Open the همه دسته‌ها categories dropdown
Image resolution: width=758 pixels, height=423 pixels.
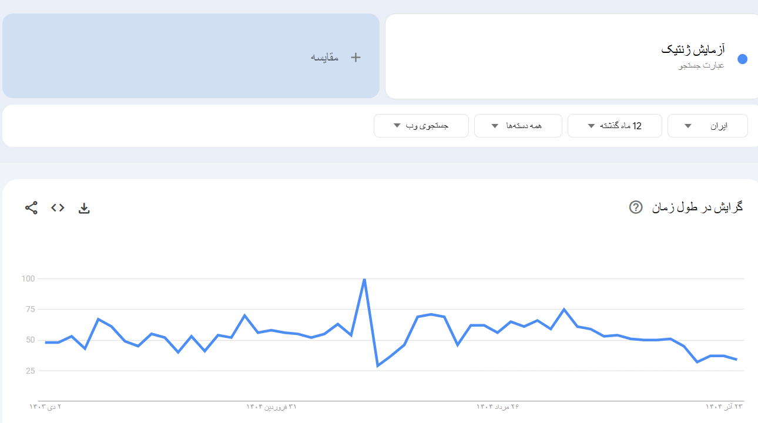tap(518, 126)
